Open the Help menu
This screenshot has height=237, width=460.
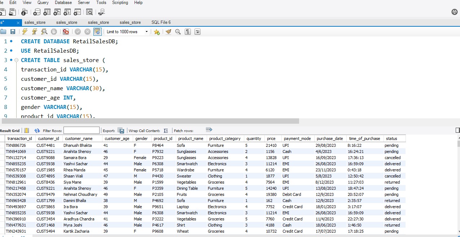138,3
